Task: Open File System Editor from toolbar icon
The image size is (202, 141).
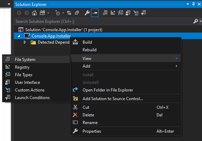Action: tap(105, 13)
